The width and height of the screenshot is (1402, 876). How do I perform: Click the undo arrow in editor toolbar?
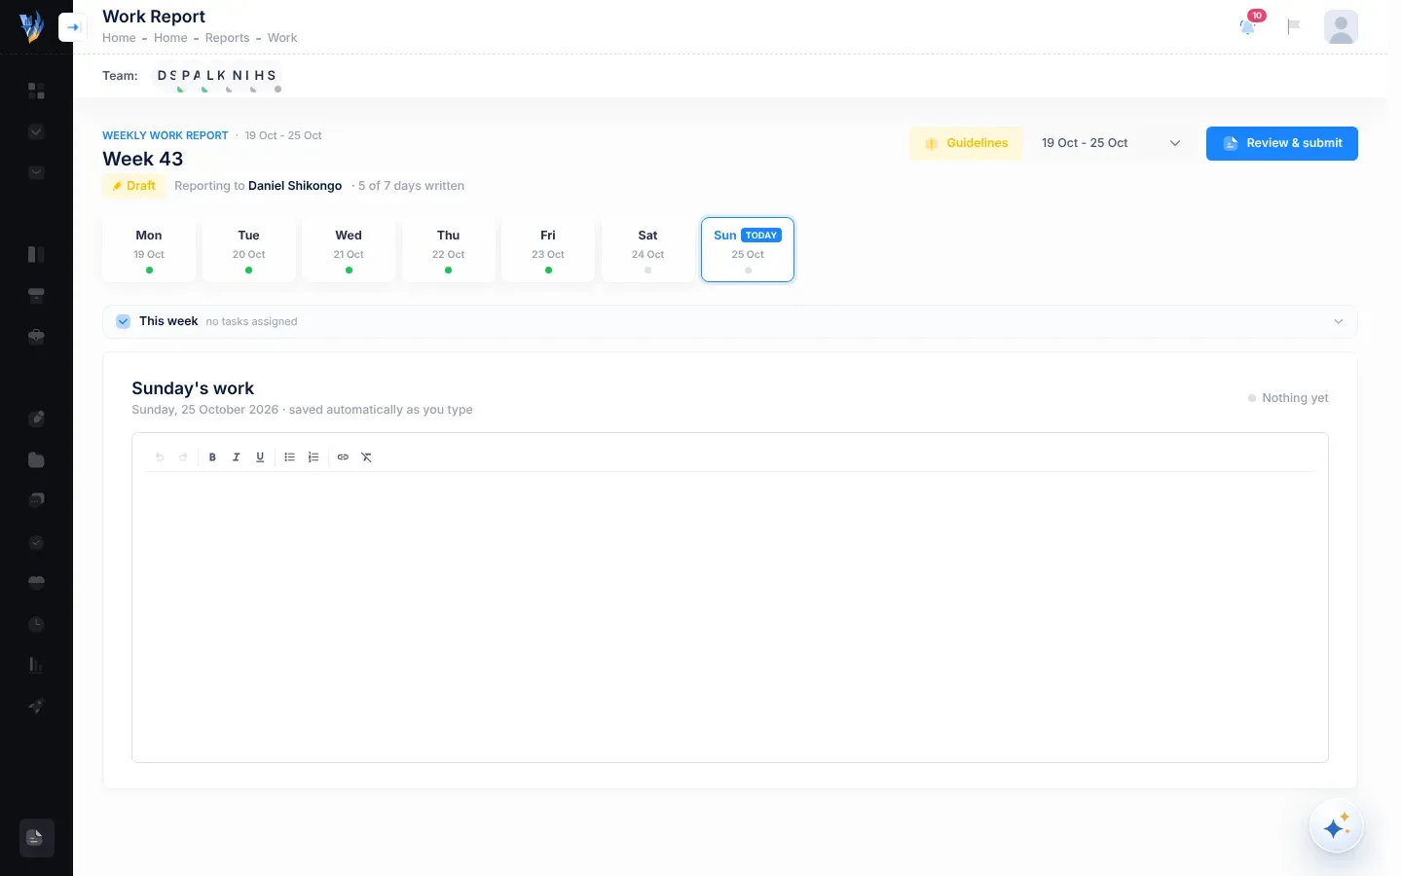(160, 457)
